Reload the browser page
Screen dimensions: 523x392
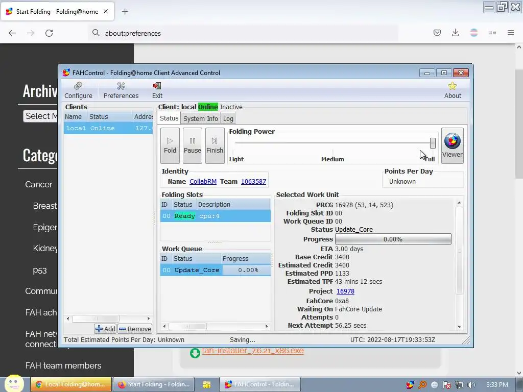[49, 33]
